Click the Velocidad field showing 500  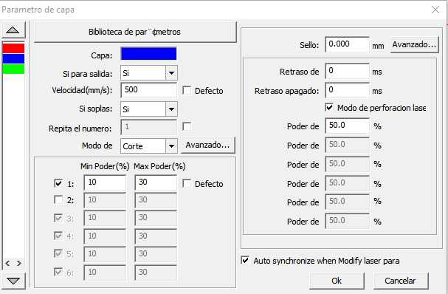(x=149, y=90)
